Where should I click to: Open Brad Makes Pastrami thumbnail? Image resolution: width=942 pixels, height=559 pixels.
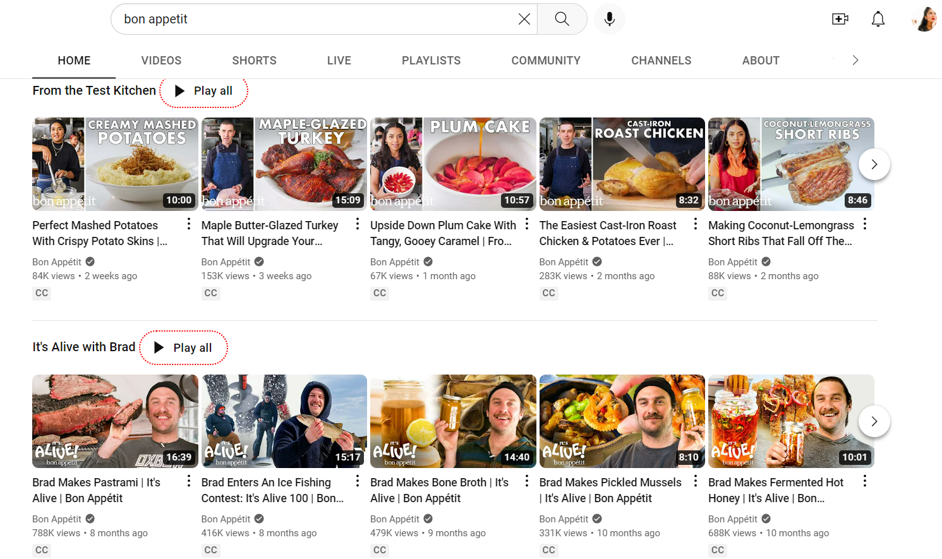115,421
